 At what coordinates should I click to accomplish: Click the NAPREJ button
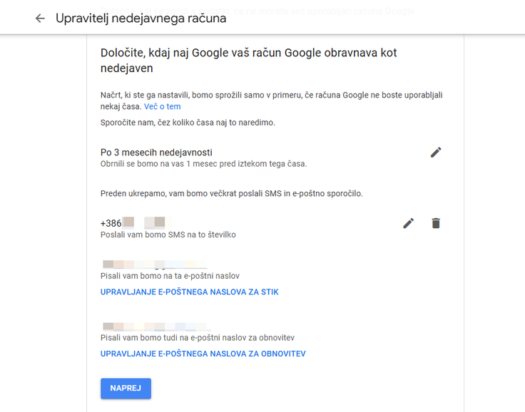tap(126, 388)
